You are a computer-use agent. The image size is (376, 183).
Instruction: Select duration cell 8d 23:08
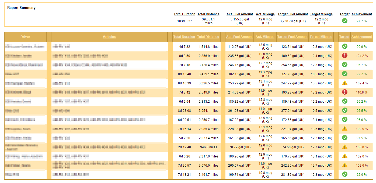(x=184, y=111)
